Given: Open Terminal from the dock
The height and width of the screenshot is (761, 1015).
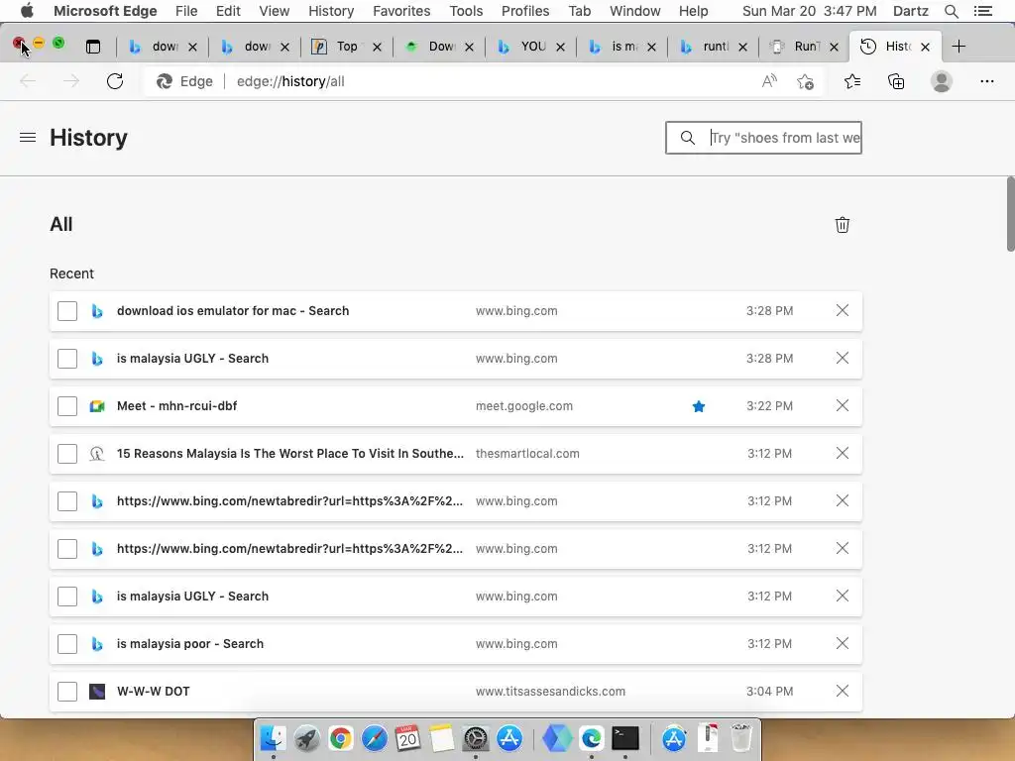Looking at the screenshot, I should tap(625, 738).
